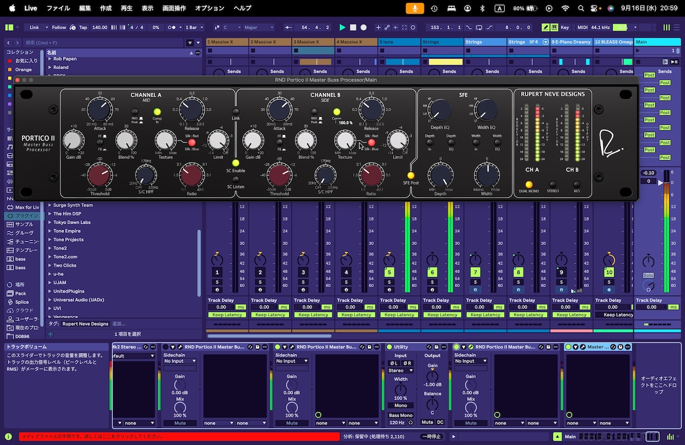Toggle the Draw Mode pencil icon
Viewport: 685px width, 445px height.
coord(546,28)
